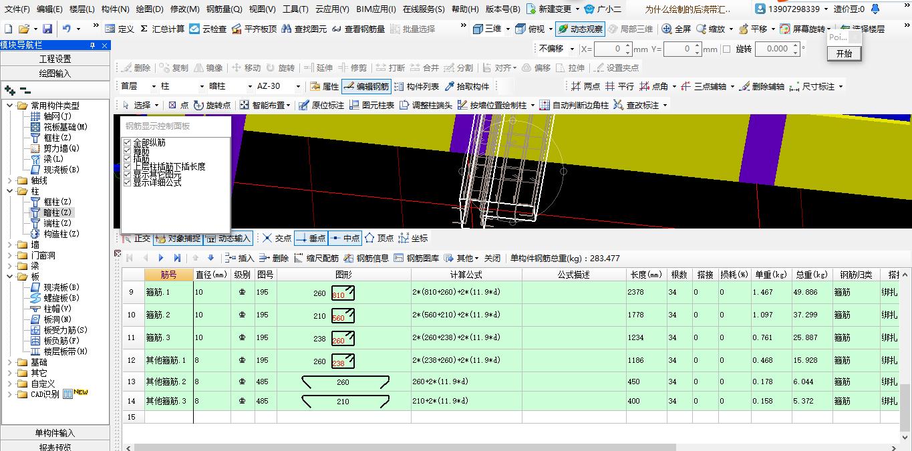
Task: Open 查看钢筋量 rebar quantity viewer
Action: pyautogui.click(x=358, y=29)
